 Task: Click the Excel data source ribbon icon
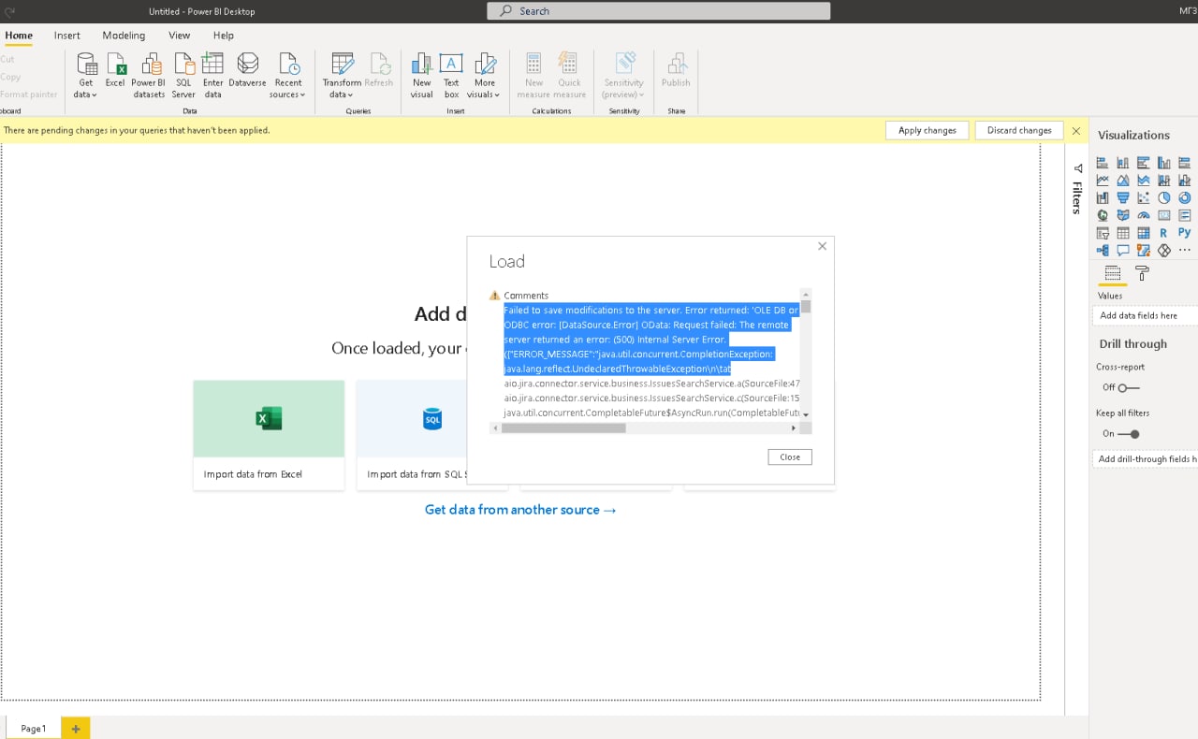click(x=115, y=70)
